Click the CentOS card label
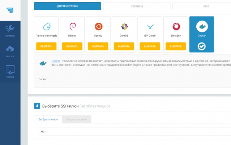The width and height of the screenshot is (231, 145). pyautogui.click(x=124, y=36)
